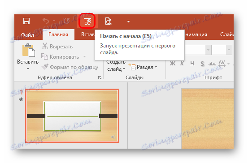Toggle italic with the К button

pos(182,64)
